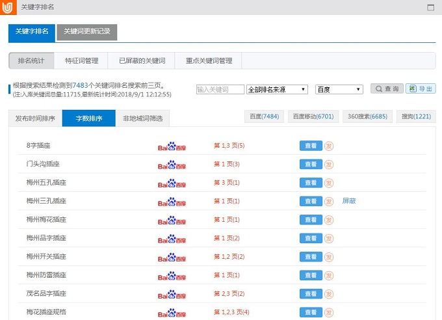This screenshot has width=442, height=320.
Task: Click the maximize window icon in title bar
Action: 430,7
